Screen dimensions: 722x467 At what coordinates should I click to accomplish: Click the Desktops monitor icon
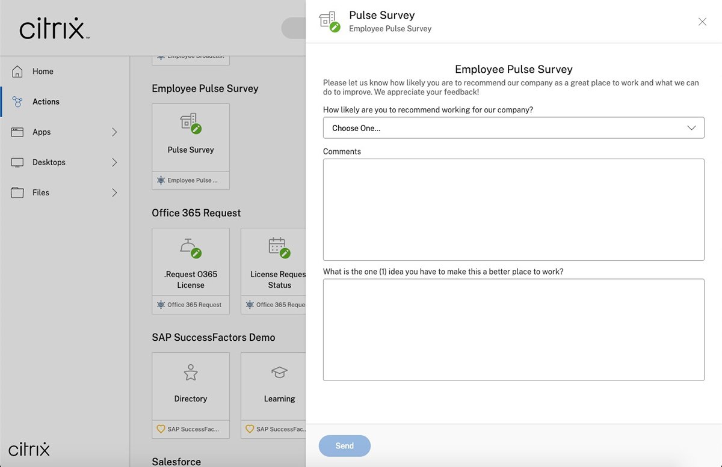pyautogui.click(x=18, y=162)
